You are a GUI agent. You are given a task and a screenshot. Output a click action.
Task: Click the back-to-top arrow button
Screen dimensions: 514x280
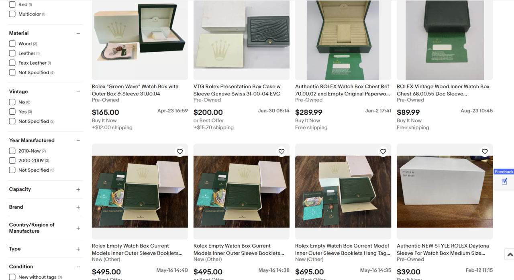pos(510,254)
